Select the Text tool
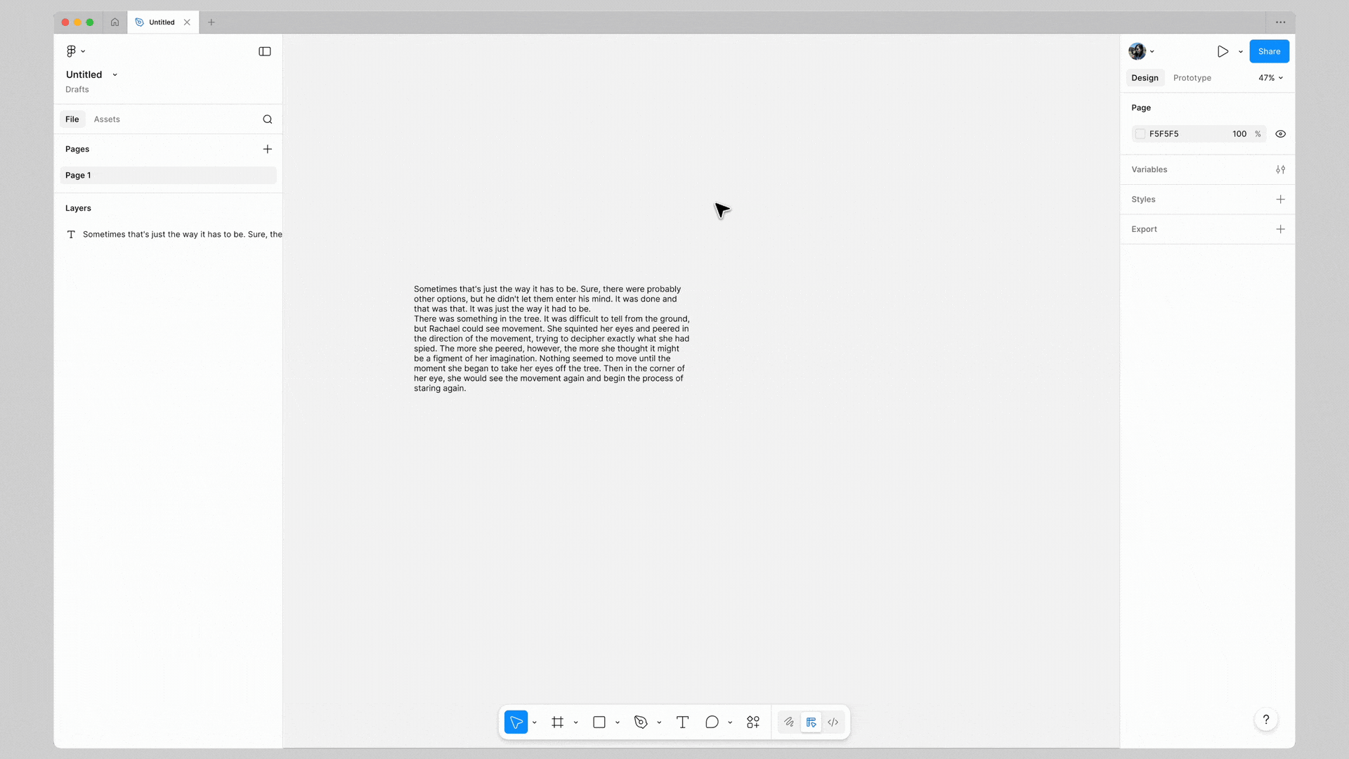The width and height of the screenshot is (1349, 759). click(x=682, y=722)
